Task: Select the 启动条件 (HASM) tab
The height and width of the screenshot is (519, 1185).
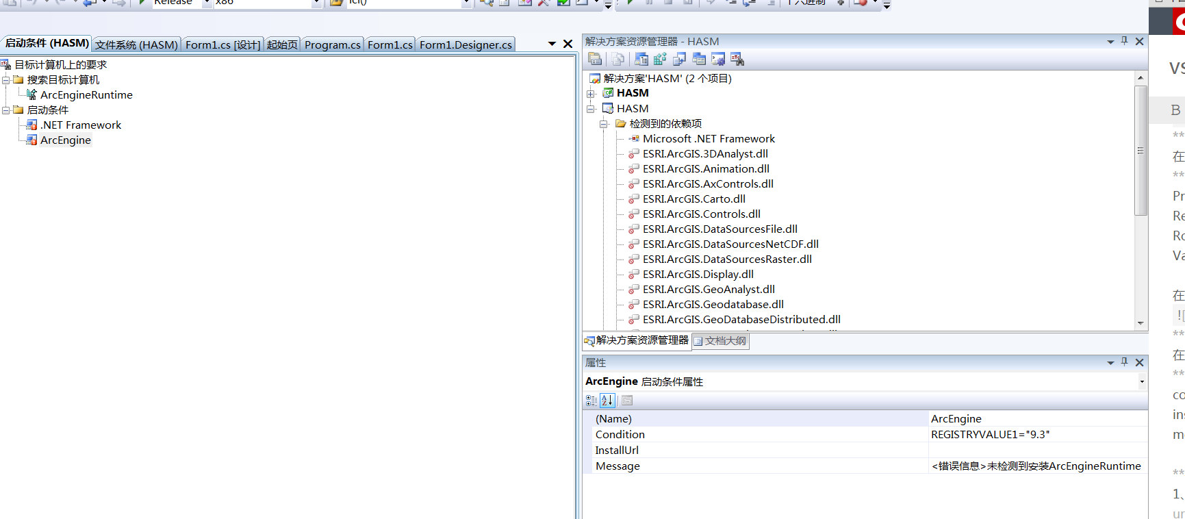Action: tap(47, 43)
